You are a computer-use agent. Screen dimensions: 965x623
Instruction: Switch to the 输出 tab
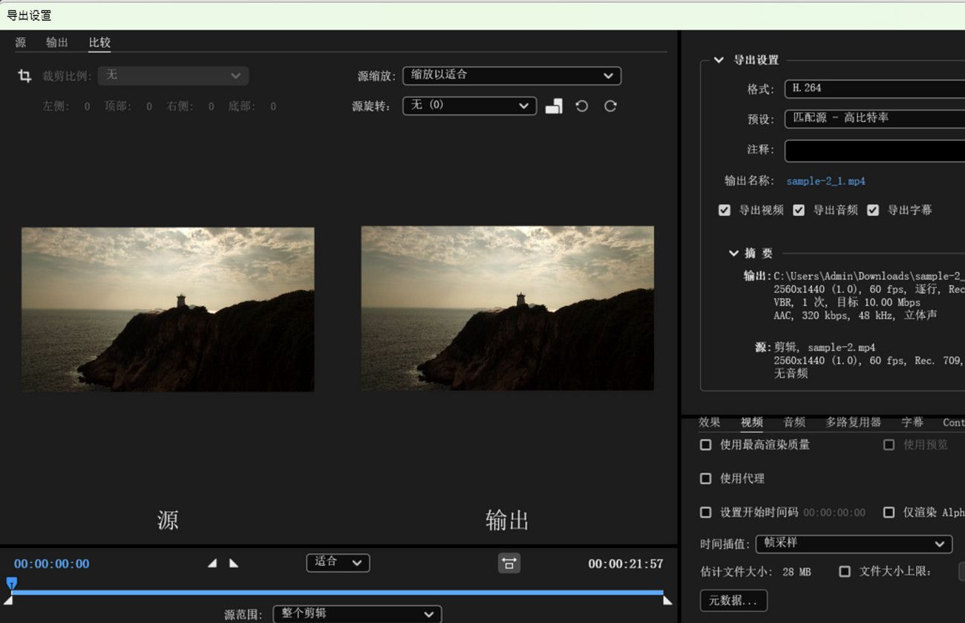coord(56,42)
